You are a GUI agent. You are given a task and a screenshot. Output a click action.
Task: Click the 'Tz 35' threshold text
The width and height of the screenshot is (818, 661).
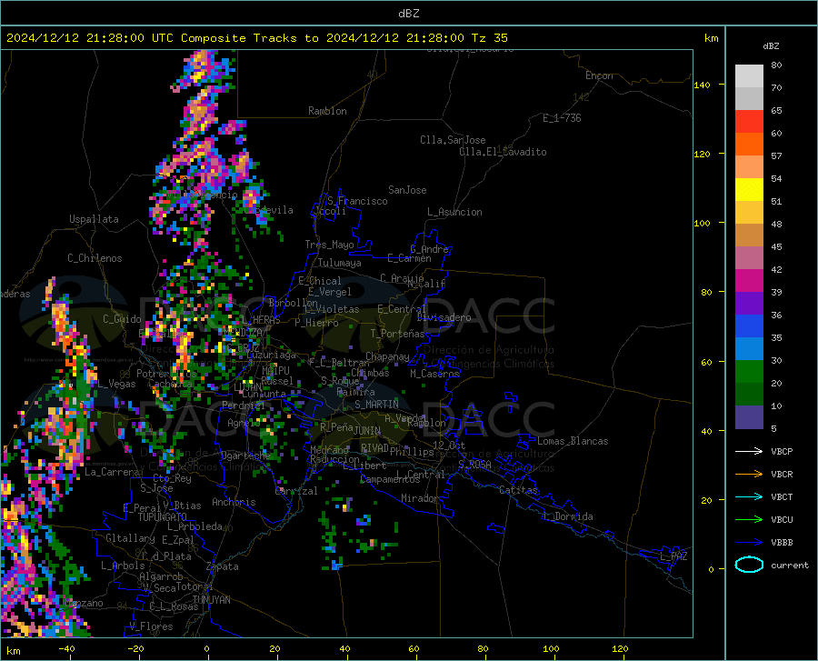tap(489, 37)
